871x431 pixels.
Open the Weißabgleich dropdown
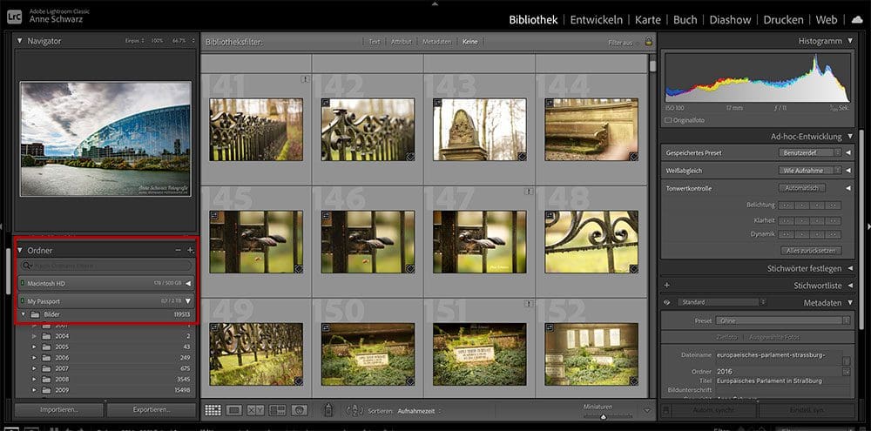pyautogui.click(x=810, y=171)
